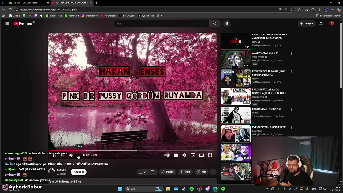343x193 pixels.
Task: Click the Paylaş share button
Action: tap(167, 172)
